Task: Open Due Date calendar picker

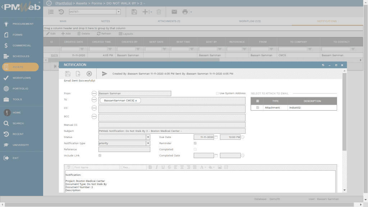Action: tap(216, 137)
